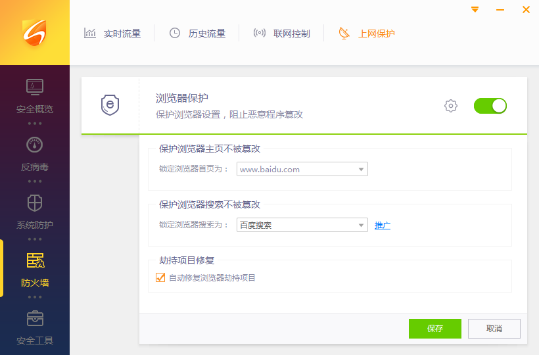Screen dimensions: 539x355
Task: Click the 锁定浏览器搜索为 label
Action: click(x=193, y=225)
